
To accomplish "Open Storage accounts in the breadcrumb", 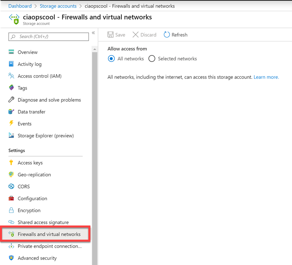I will click(57, 6).
